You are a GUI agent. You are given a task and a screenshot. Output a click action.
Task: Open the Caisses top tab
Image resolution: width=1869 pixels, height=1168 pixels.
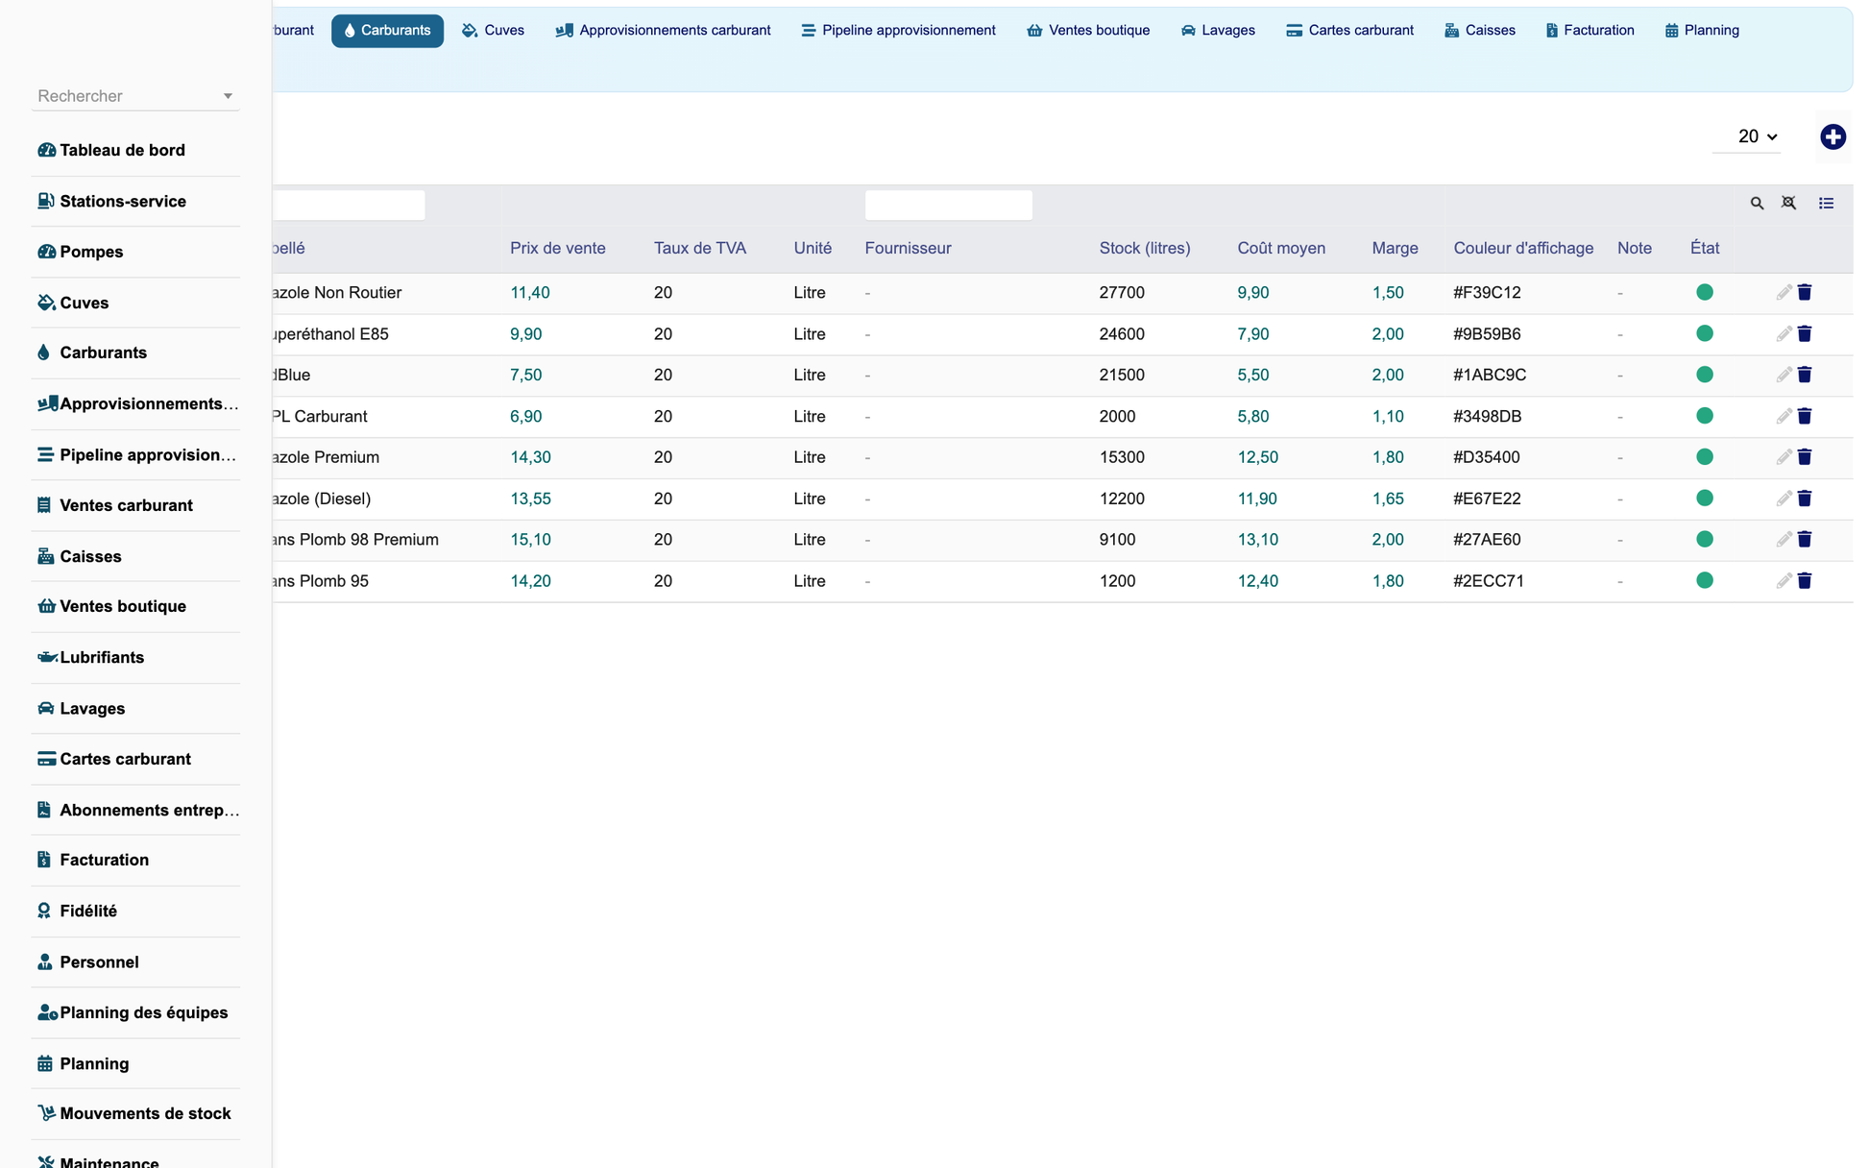pos(1480,31)
